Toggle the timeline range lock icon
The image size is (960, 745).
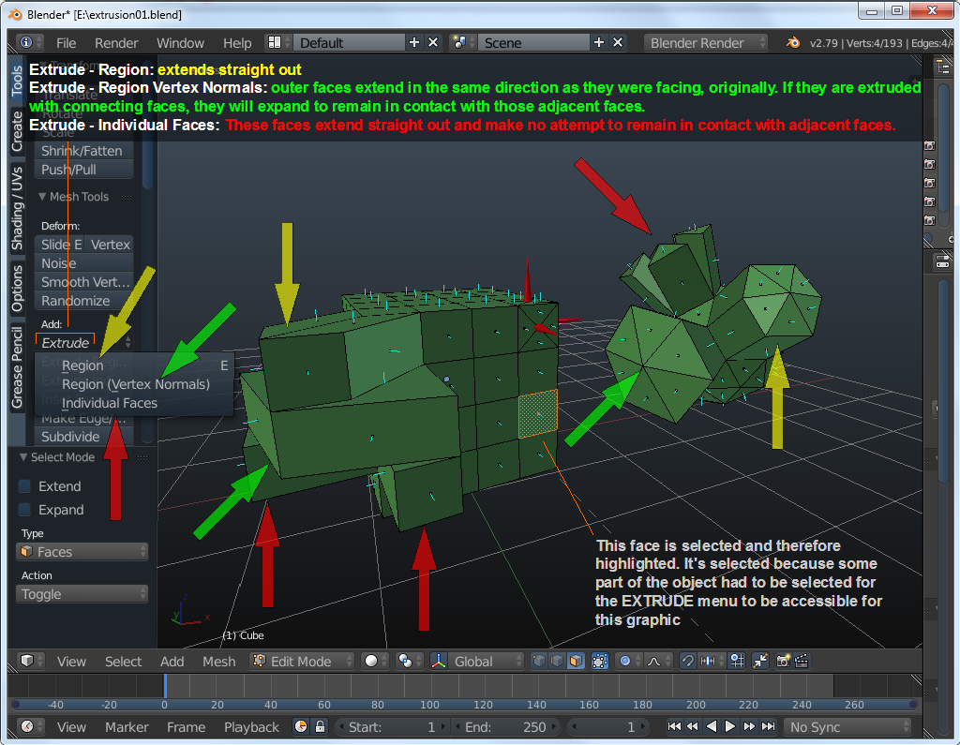(x=320, y=726)
